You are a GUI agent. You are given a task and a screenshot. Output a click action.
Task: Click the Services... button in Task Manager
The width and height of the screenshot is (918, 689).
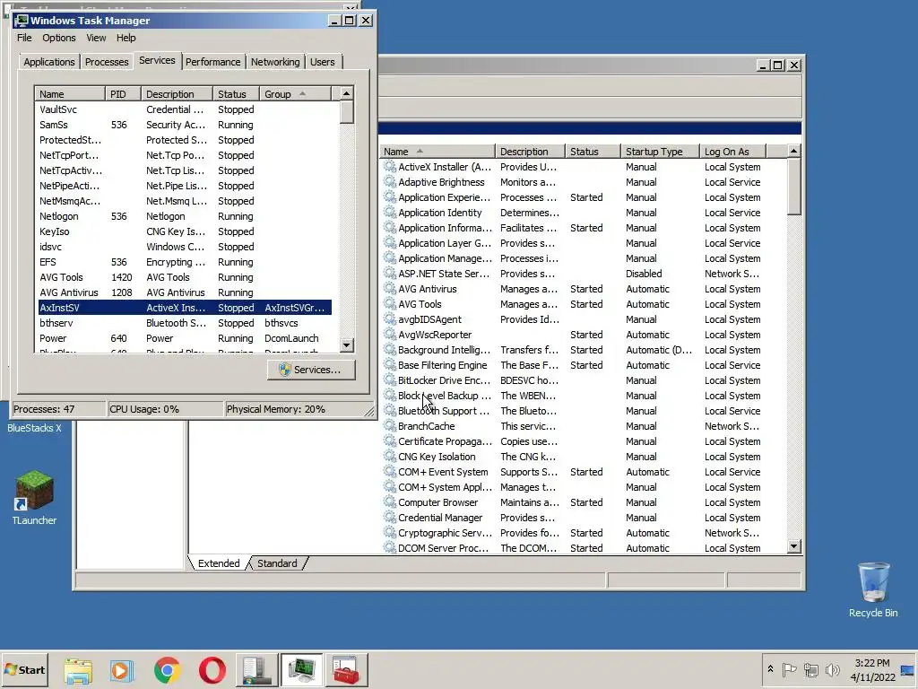311,369
